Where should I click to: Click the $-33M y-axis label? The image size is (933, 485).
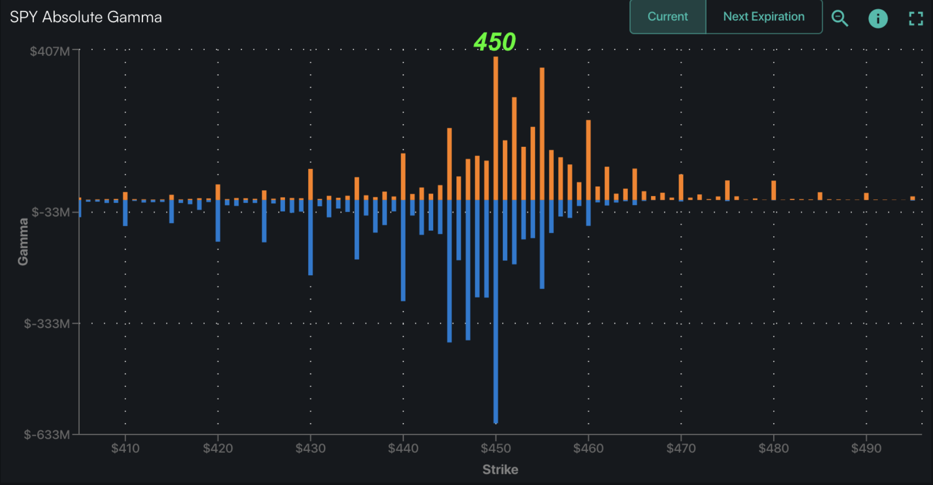[x=51, y=212]
